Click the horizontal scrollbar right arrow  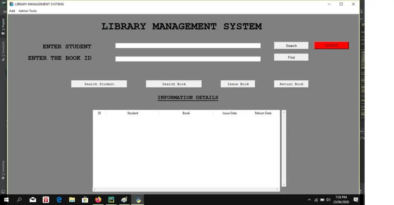pos(277,190)
